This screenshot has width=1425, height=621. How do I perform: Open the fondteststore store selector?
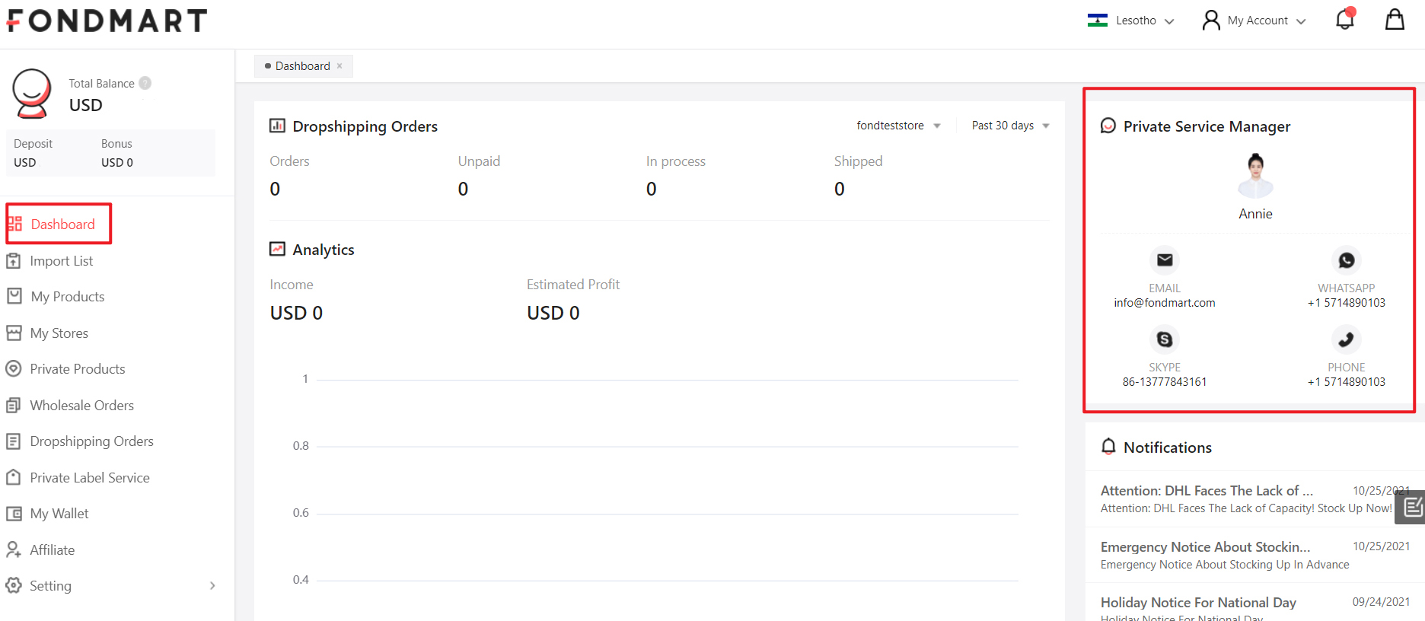898,126
